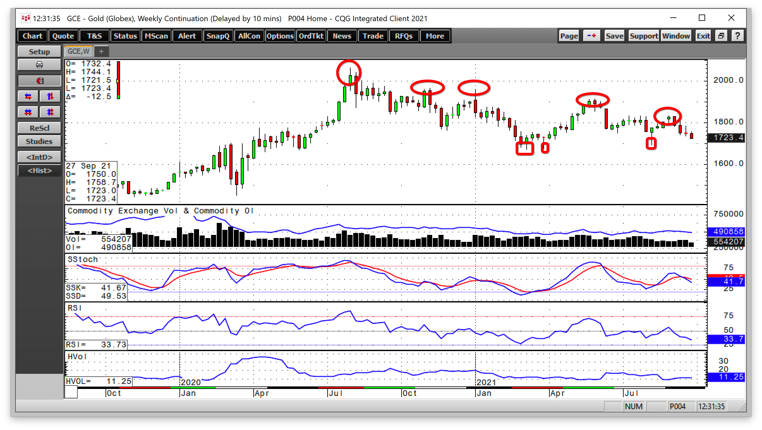Click the 27 Sep 21 bar data box
The height and width of the screenshot is (430, 762).
click(91, 182)
